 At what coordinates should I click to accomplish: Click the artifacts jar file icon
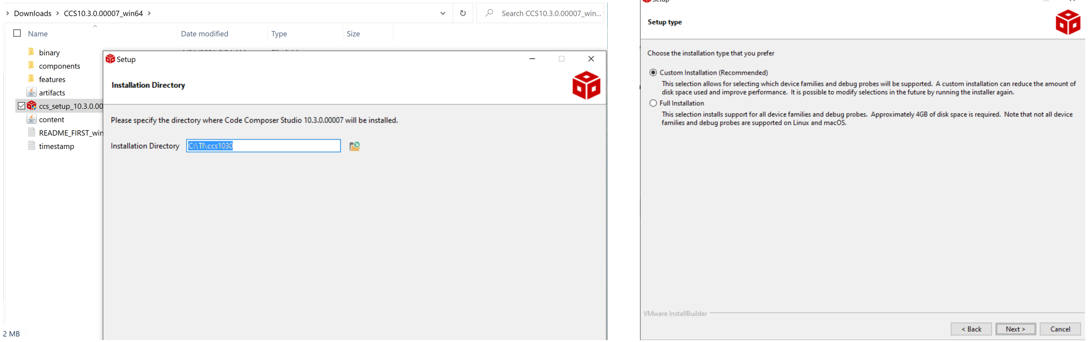pyautogui.click(x=32, y=92)
